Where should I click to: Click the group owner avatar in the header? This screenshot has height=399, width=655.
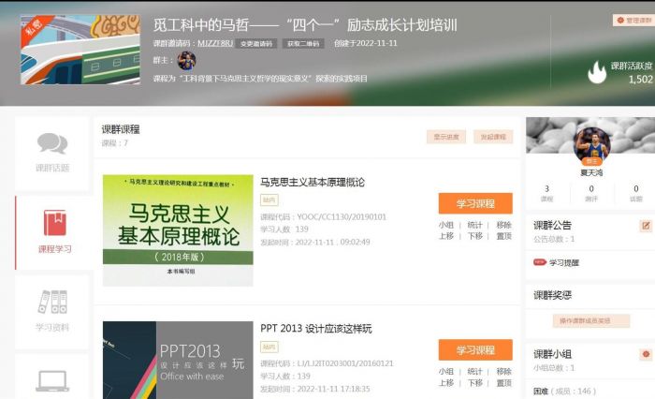coord(186,61)
